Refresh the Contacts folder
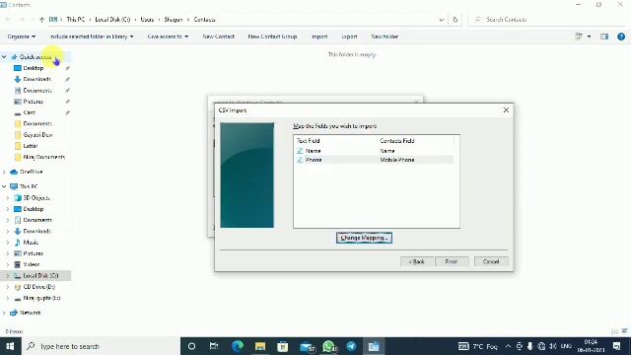Screen dimensions: 631x355 [456, 20]
